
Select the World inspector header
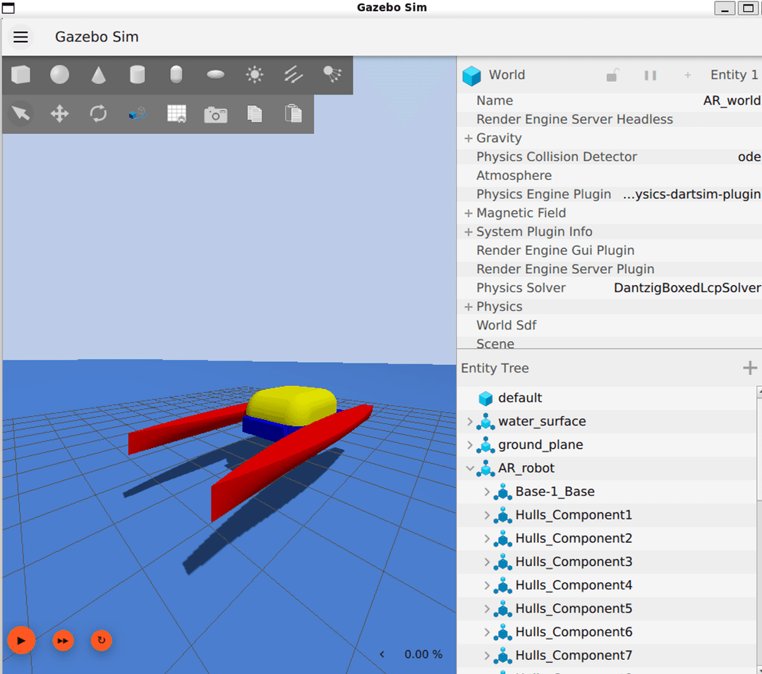click(x=507, y=75)
